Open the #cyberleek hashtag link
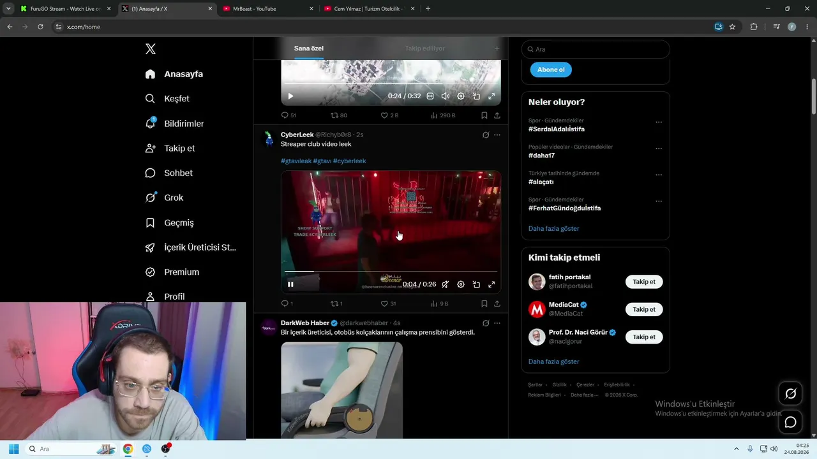 pyautogui.click(x=349, y=161)
